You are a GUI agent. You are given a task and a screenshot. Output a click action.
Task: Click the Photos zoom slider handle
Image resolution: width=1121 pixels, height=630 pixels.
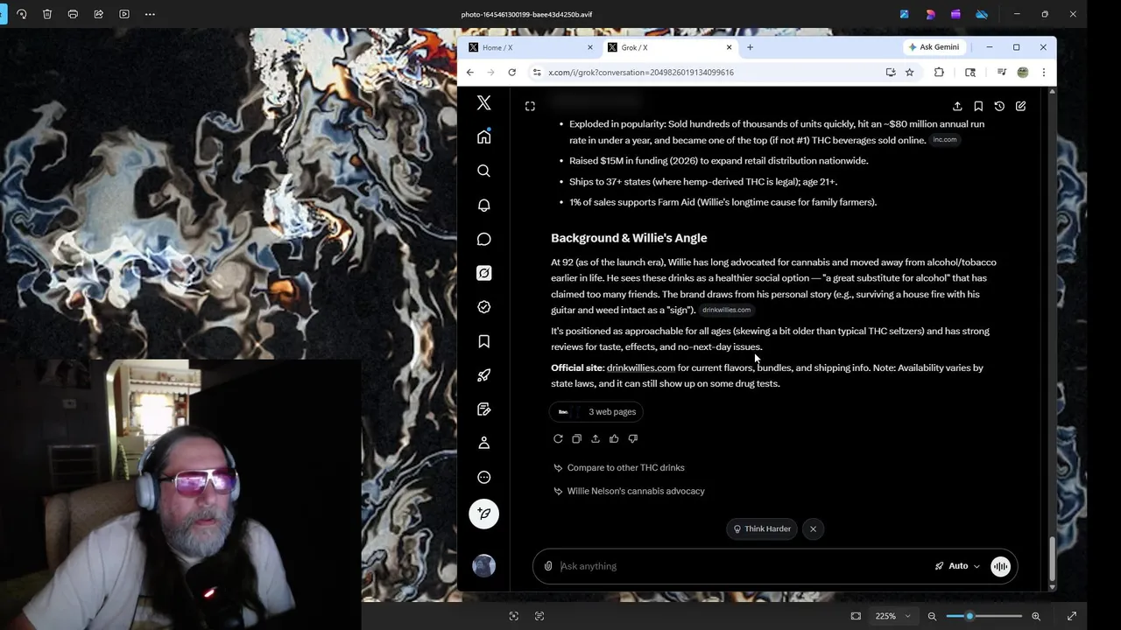point(969,616)
